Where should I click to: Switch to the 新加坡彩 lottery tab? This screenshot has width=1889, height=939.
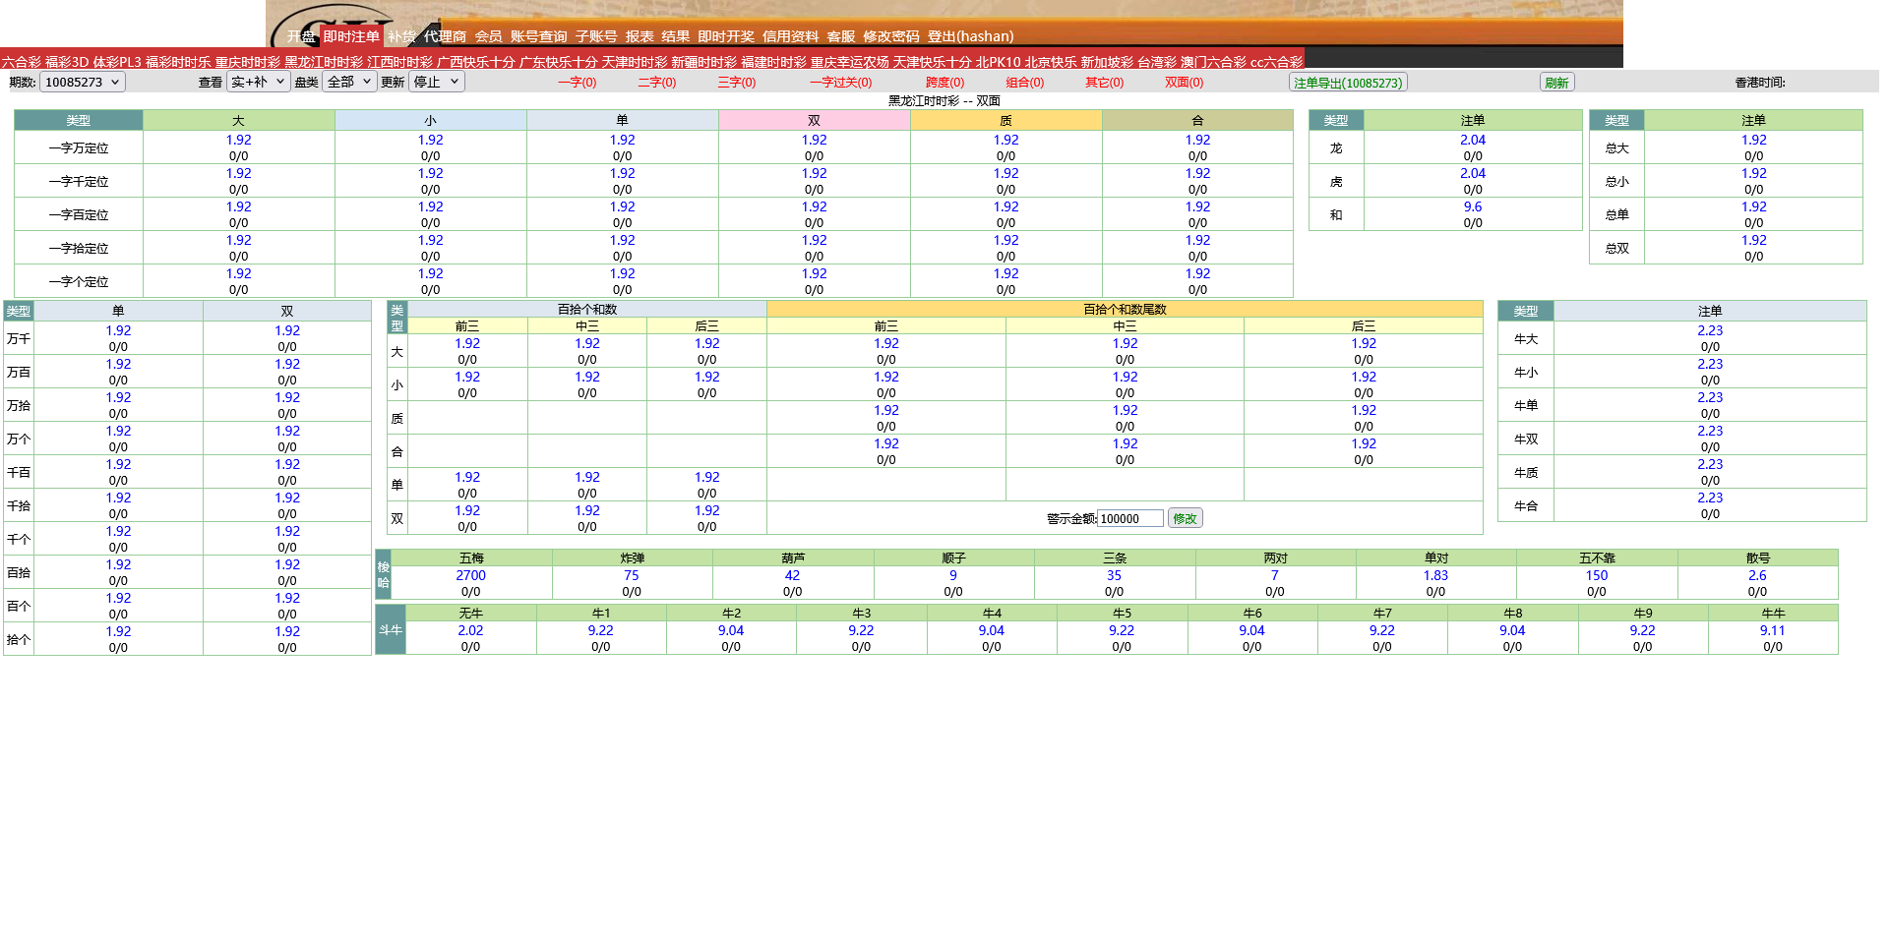(1107, 62)
